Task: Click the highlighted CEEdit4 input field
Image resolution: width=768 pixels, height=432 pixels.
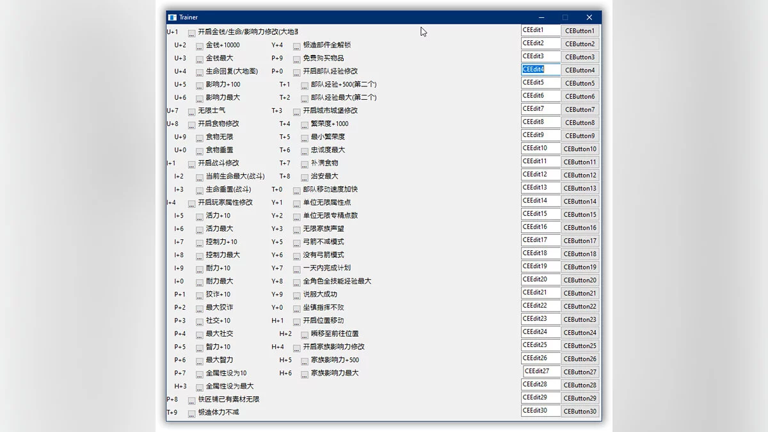Action: [540, 69]
